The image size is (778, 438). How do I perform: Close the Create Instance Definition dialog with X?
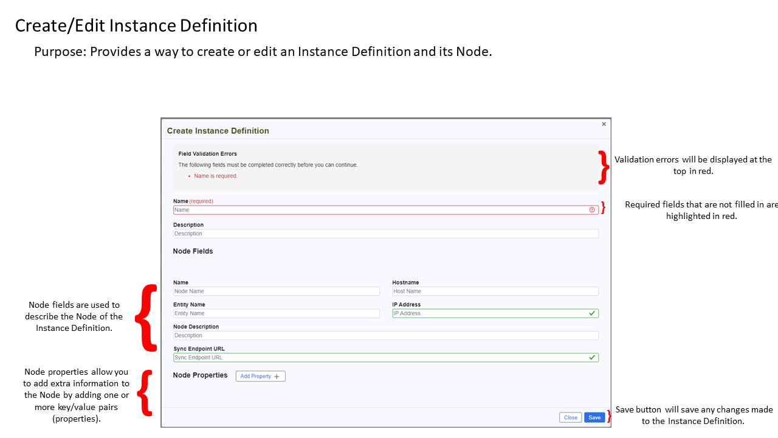click(x=604, y=124)
